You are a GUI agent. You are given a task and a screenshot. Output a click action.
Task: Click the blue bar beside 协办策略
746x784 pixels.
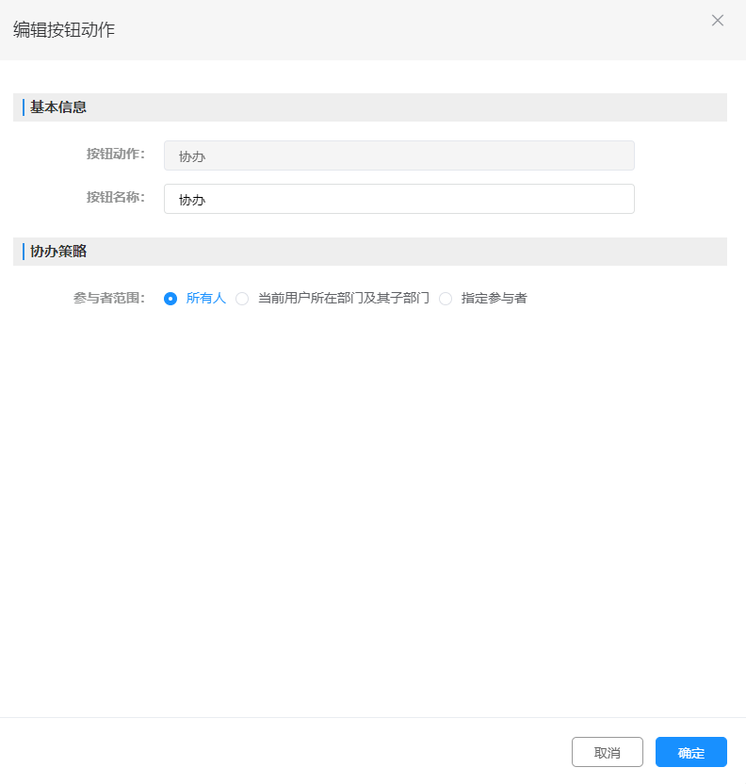24,252
